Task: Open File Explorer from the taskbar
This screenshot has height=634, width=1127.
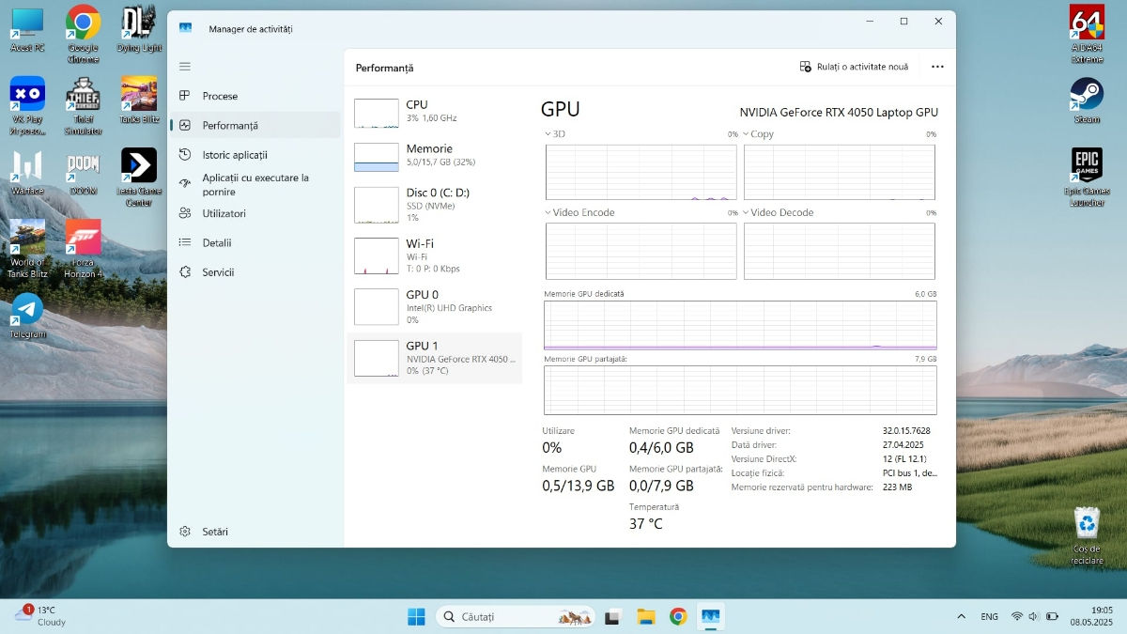Action: 645,616
